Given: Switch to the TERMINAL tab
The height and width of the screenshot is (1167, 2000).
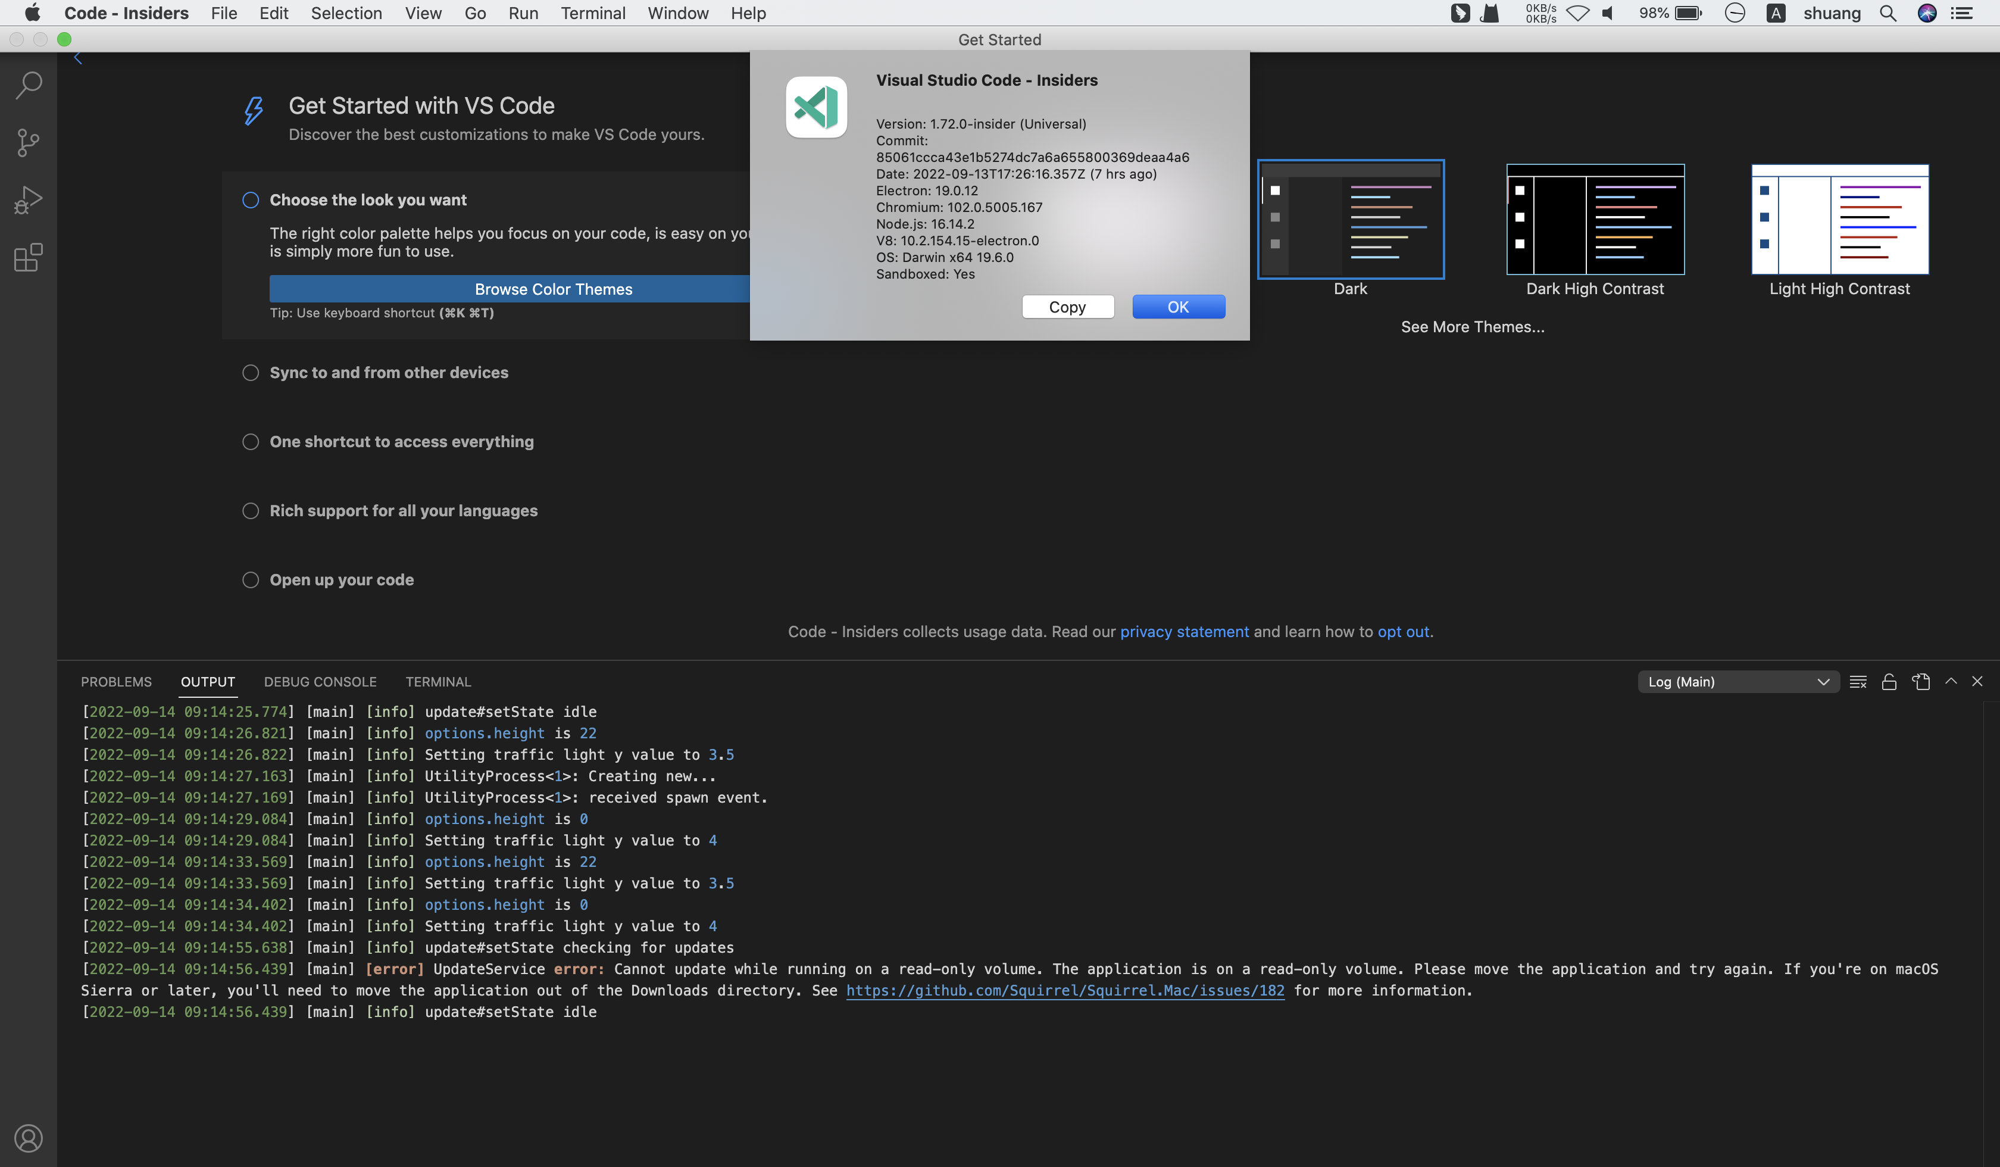Looking at the screenshot, I should click(438, 681).
